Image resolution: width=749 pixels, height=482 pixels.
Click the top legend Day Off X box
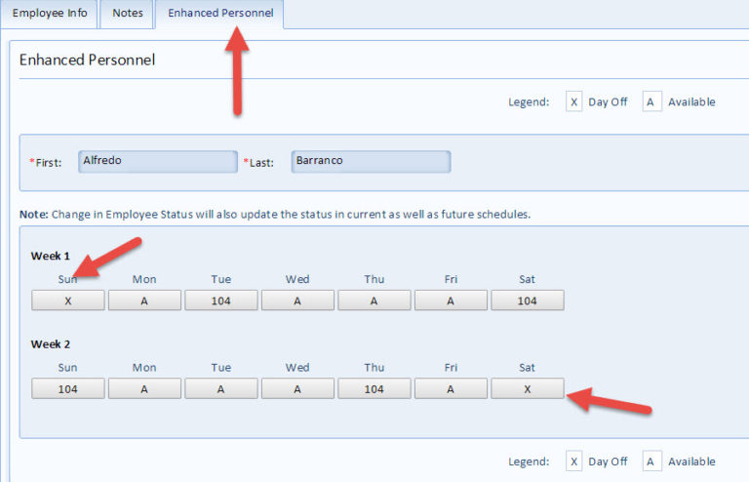click(573, 102)
